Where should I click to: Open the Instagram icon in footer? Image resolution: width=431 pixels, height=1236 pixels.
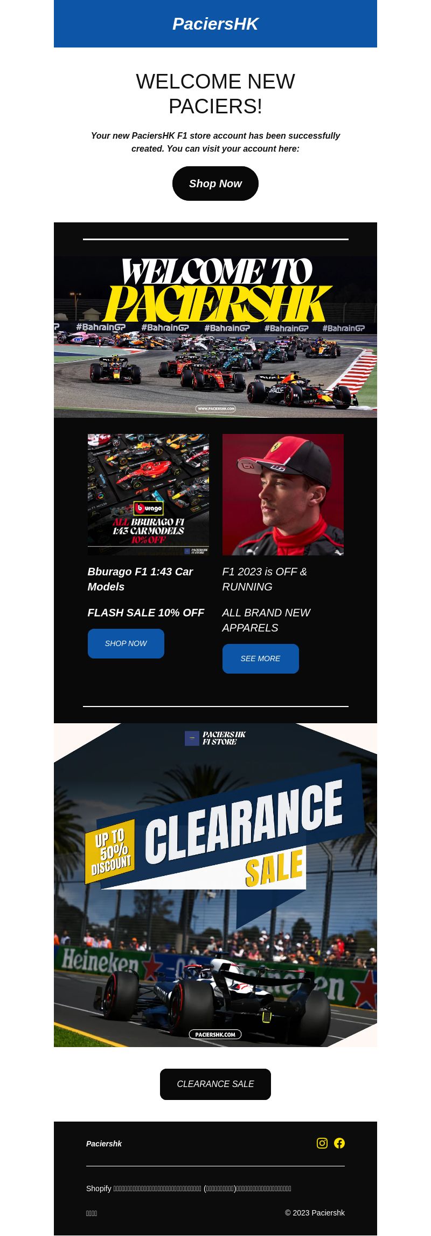coord(322,1143)
